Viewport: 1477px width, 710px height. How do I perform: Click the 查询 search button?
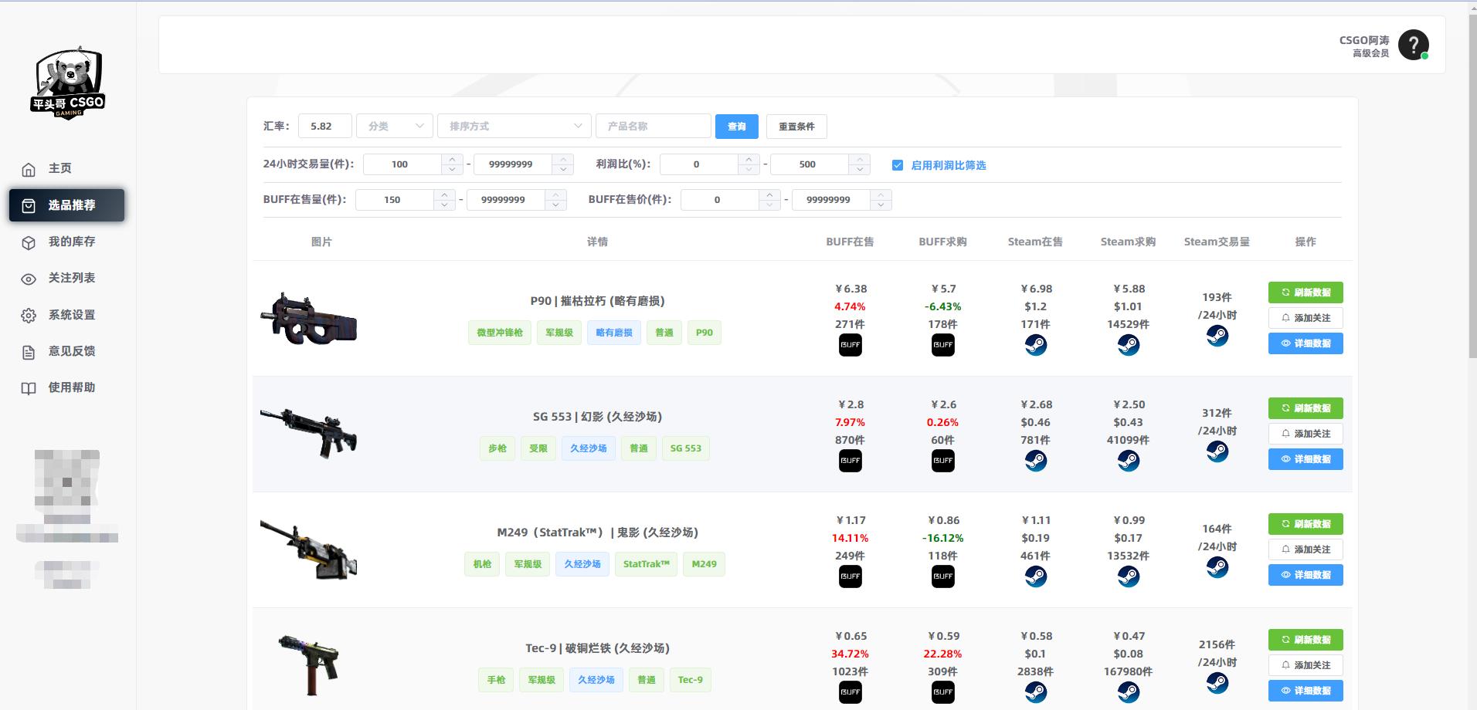(x=736, y=126)
